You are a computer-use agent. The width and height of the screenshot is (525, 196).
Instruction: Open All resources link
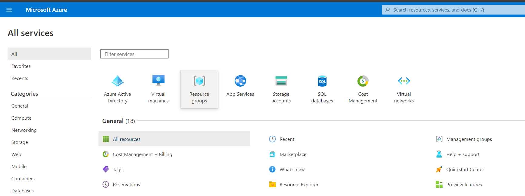[127, 139]
